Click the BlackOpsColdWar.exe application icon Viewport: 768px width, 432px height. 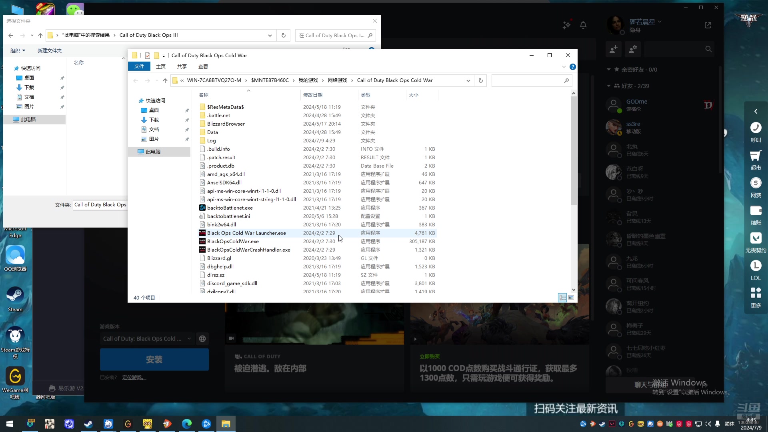point(202,241)
